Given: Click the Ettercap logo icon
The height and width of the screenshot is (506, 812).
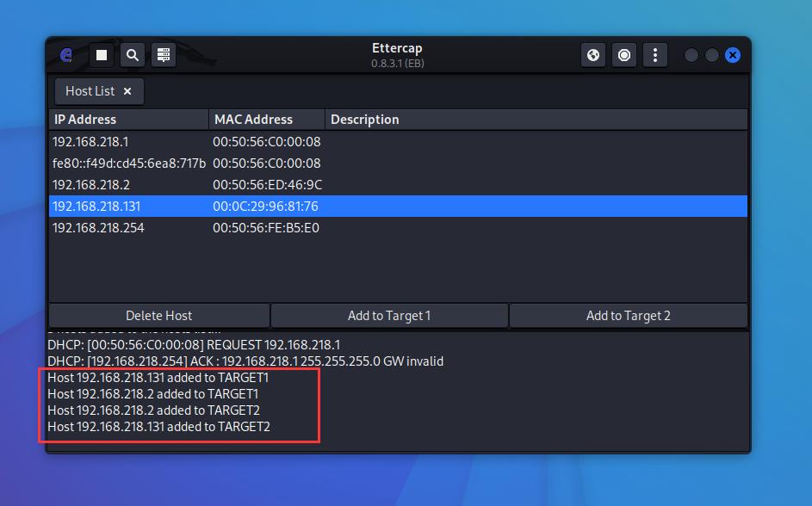Looking at the screenshot, I should coord(66,55).
